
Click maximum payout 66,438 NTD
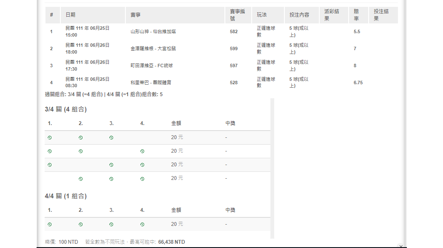[171, 242]
